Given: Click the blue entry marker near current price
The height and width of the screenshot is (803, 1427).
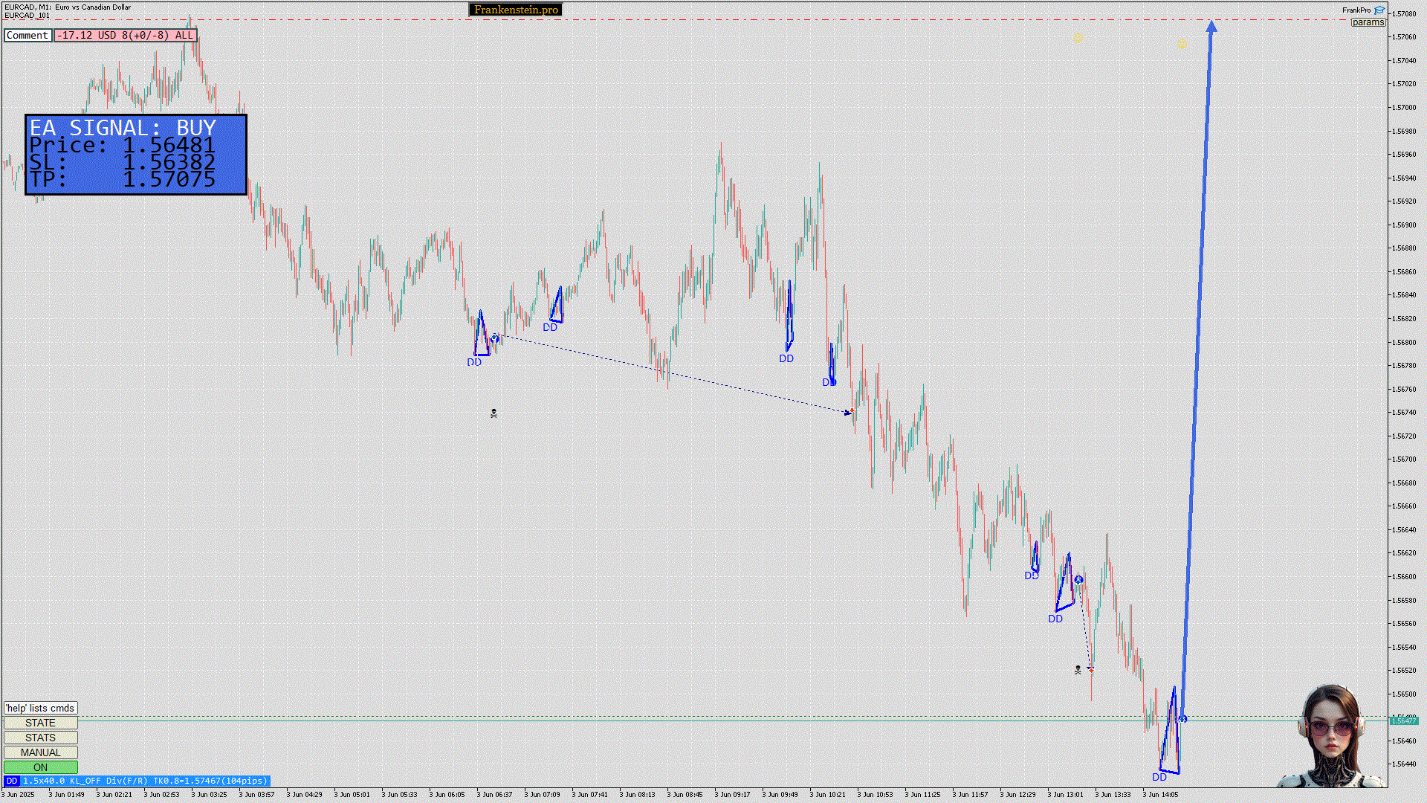Looking at the screenshot, I should [1182, 719].
